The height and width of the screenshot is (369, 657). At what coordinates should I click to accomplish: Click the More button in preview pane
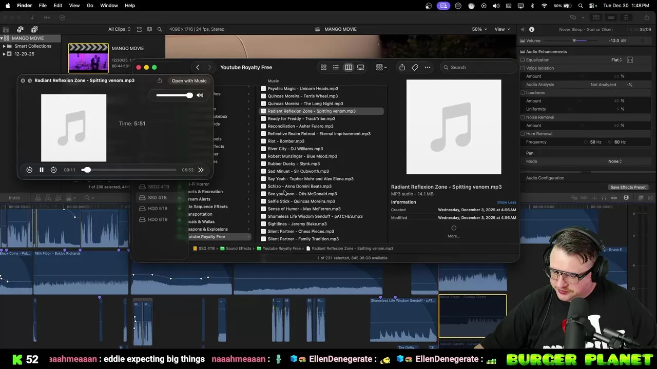(454, 231)
